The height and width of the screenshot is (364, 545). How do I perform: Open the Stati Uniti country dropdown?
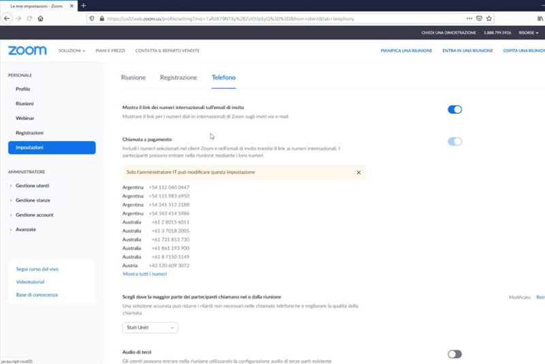(x=150, y=327)
